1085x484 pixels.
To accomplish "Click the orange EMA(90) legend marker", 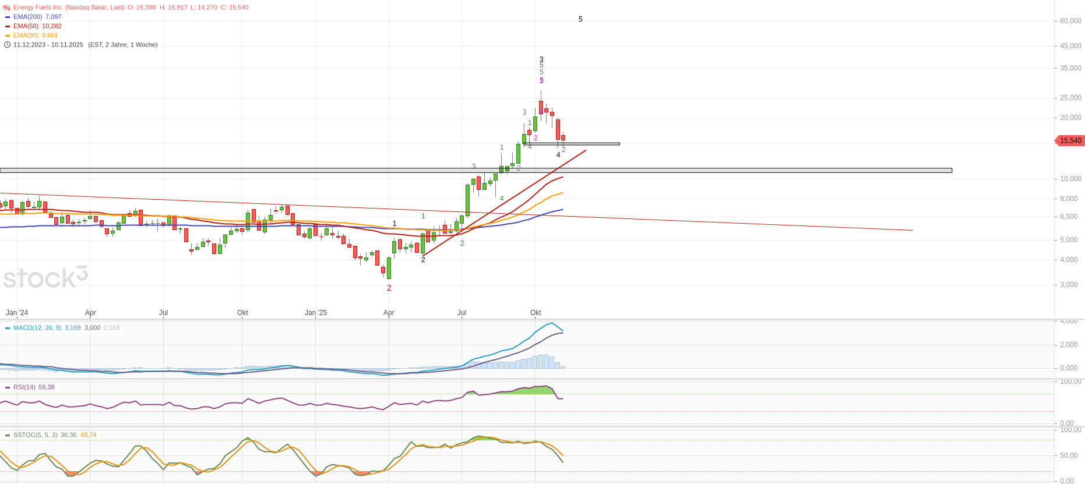I will (8, 36).
